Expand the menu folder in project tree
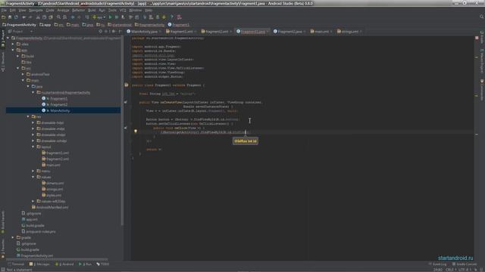 [x=33, y=171]
